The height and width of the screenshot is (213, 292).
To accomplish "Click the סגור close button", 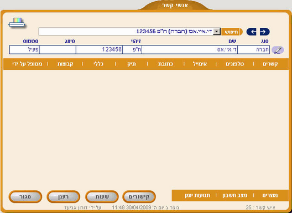I will coord(25,196).
